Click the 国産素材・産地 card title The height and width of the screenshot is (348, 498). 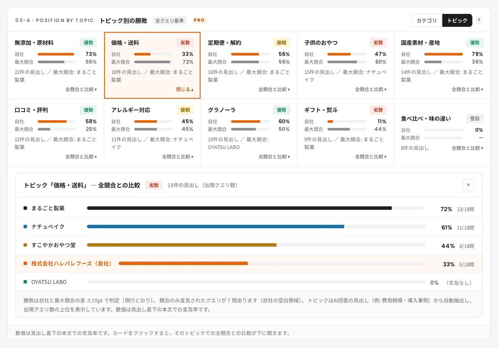coord(420,43)
